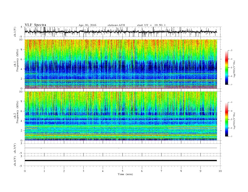The height and width of the screenshot is (192, 248).
Task: Click the "ch.3(V)" axis label
Action: [15, 148]
